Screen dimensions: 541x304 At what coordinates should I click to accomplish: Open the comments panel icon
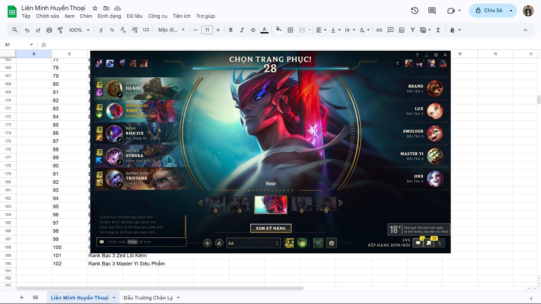(432, 11)
